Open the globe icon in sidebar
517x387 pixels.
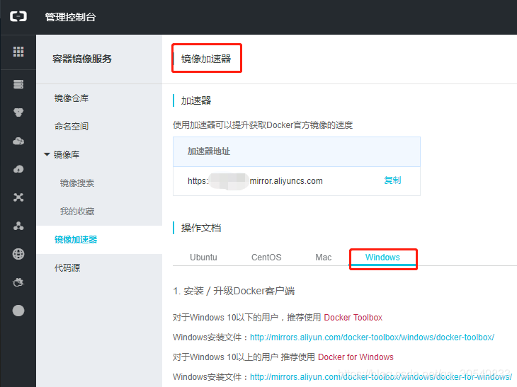(18, 254)
